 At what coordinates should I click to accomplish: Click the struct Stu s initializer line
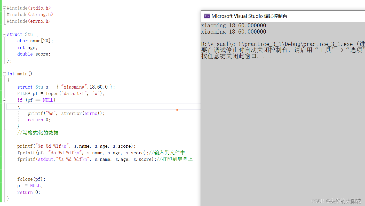point(66,87)
